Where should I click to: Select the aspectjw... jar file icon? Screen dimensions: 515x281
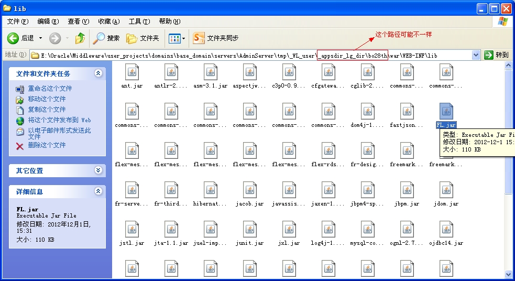coord(249,72)
